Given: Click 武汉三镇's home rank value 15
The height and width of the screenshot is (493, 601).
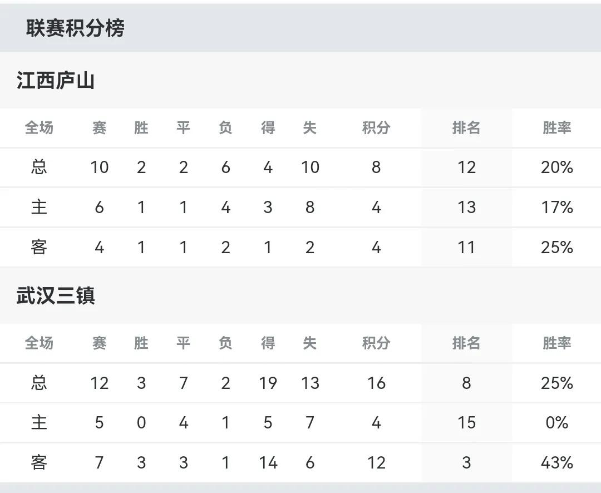Looking at the screenshot, I should (x=466, y=423).
